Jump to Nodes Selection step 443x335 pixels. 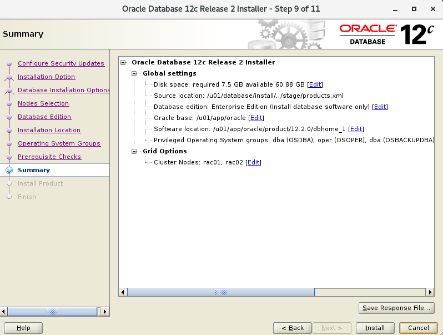point(43,103)
